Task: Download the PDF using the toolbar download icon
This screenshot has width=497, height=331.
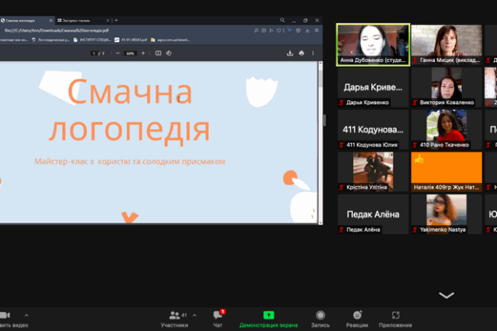Action: pyautogui.click(x=290, y=53)
